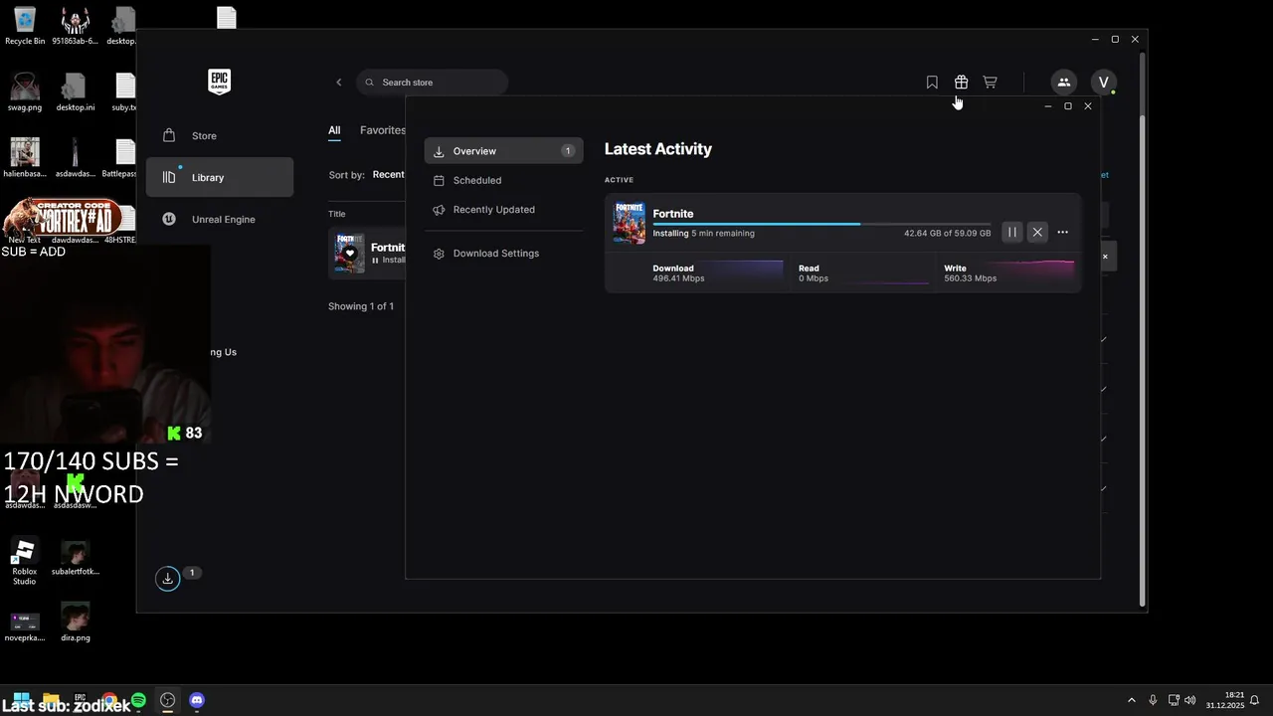Open the volume tray icon
Viewport: 1273px width, 716px height.
click(1190, 700)
